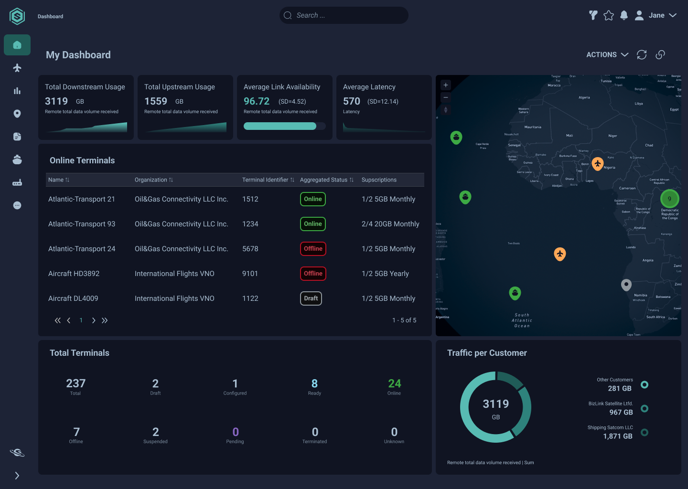Viewport: 688px width, 489px height.
Task: Click the favorites star icon
Action: 609,15
